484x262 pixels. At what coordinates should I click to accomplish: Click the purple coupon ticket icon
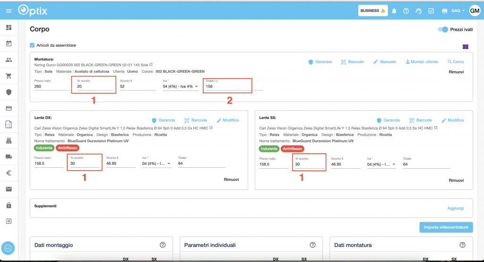tap(466, 46)
